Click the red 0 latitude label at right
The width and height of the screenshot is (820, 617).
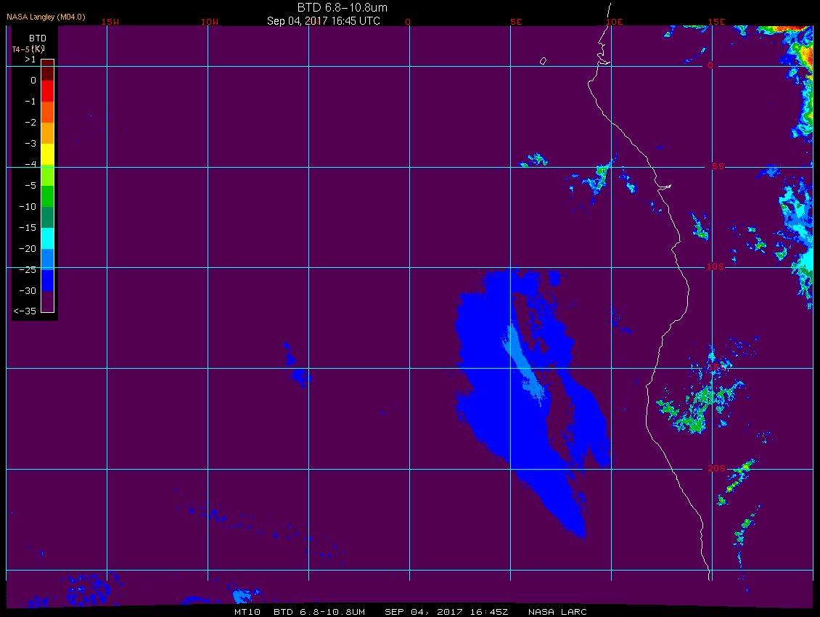710,65
